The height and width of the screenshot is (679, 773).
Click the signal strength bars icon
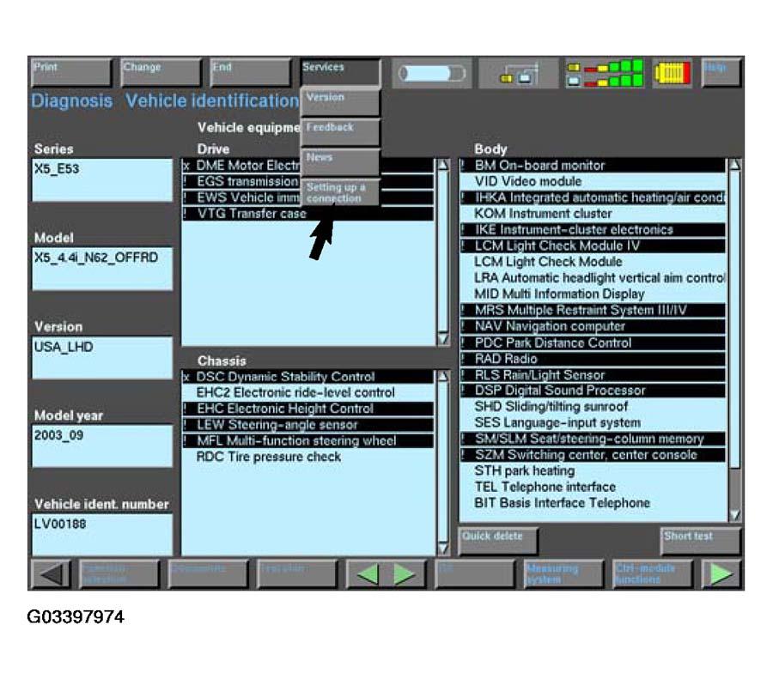[604, 74]
